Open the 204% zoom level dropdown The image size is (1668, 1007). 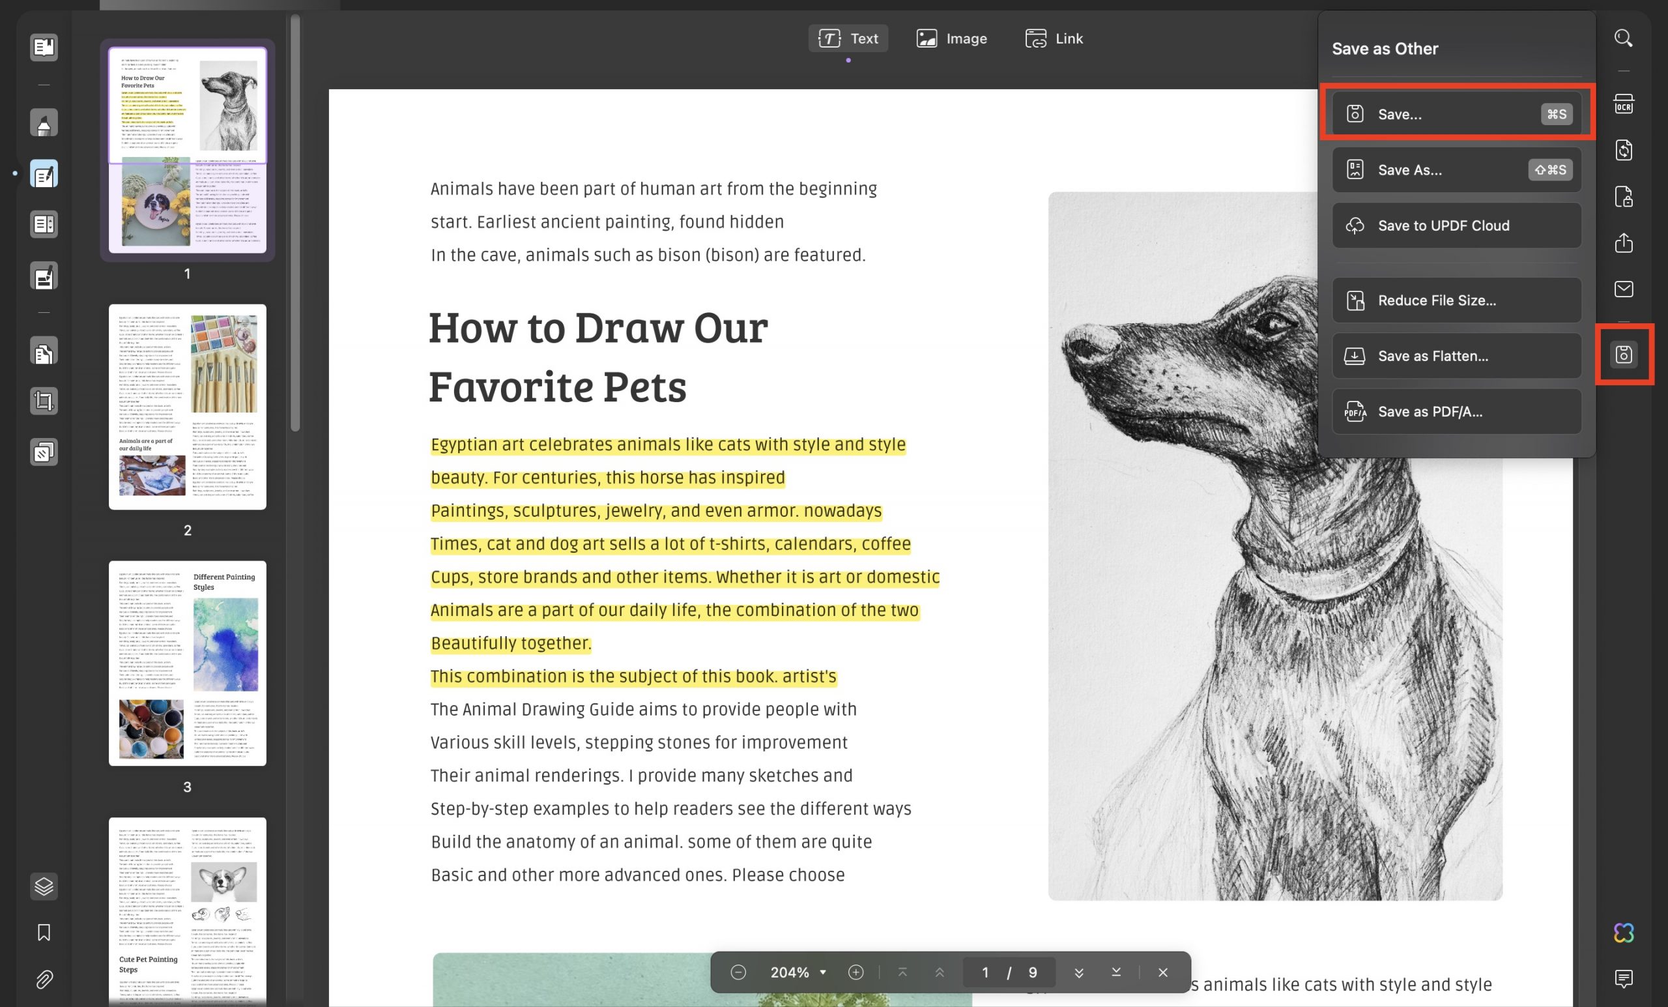(x=797, y=972)
